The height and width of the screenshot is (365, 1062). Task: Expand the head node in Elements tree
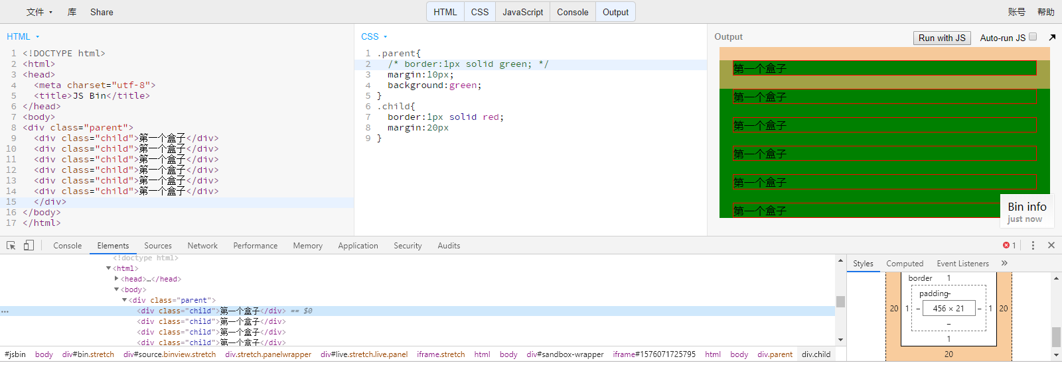coord(117,279)
